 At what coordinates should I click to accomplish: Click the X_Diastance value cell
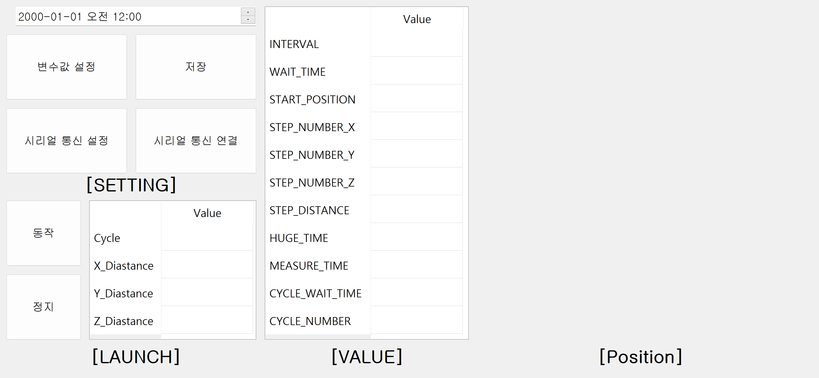point(207,265)
